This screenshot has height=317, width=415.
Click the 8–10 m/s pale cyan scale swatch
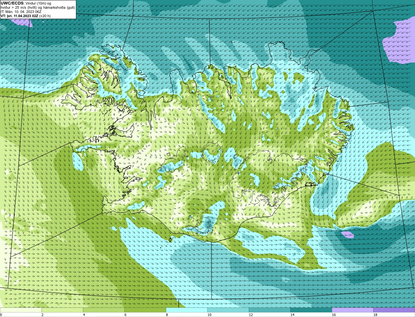point(187,310)
